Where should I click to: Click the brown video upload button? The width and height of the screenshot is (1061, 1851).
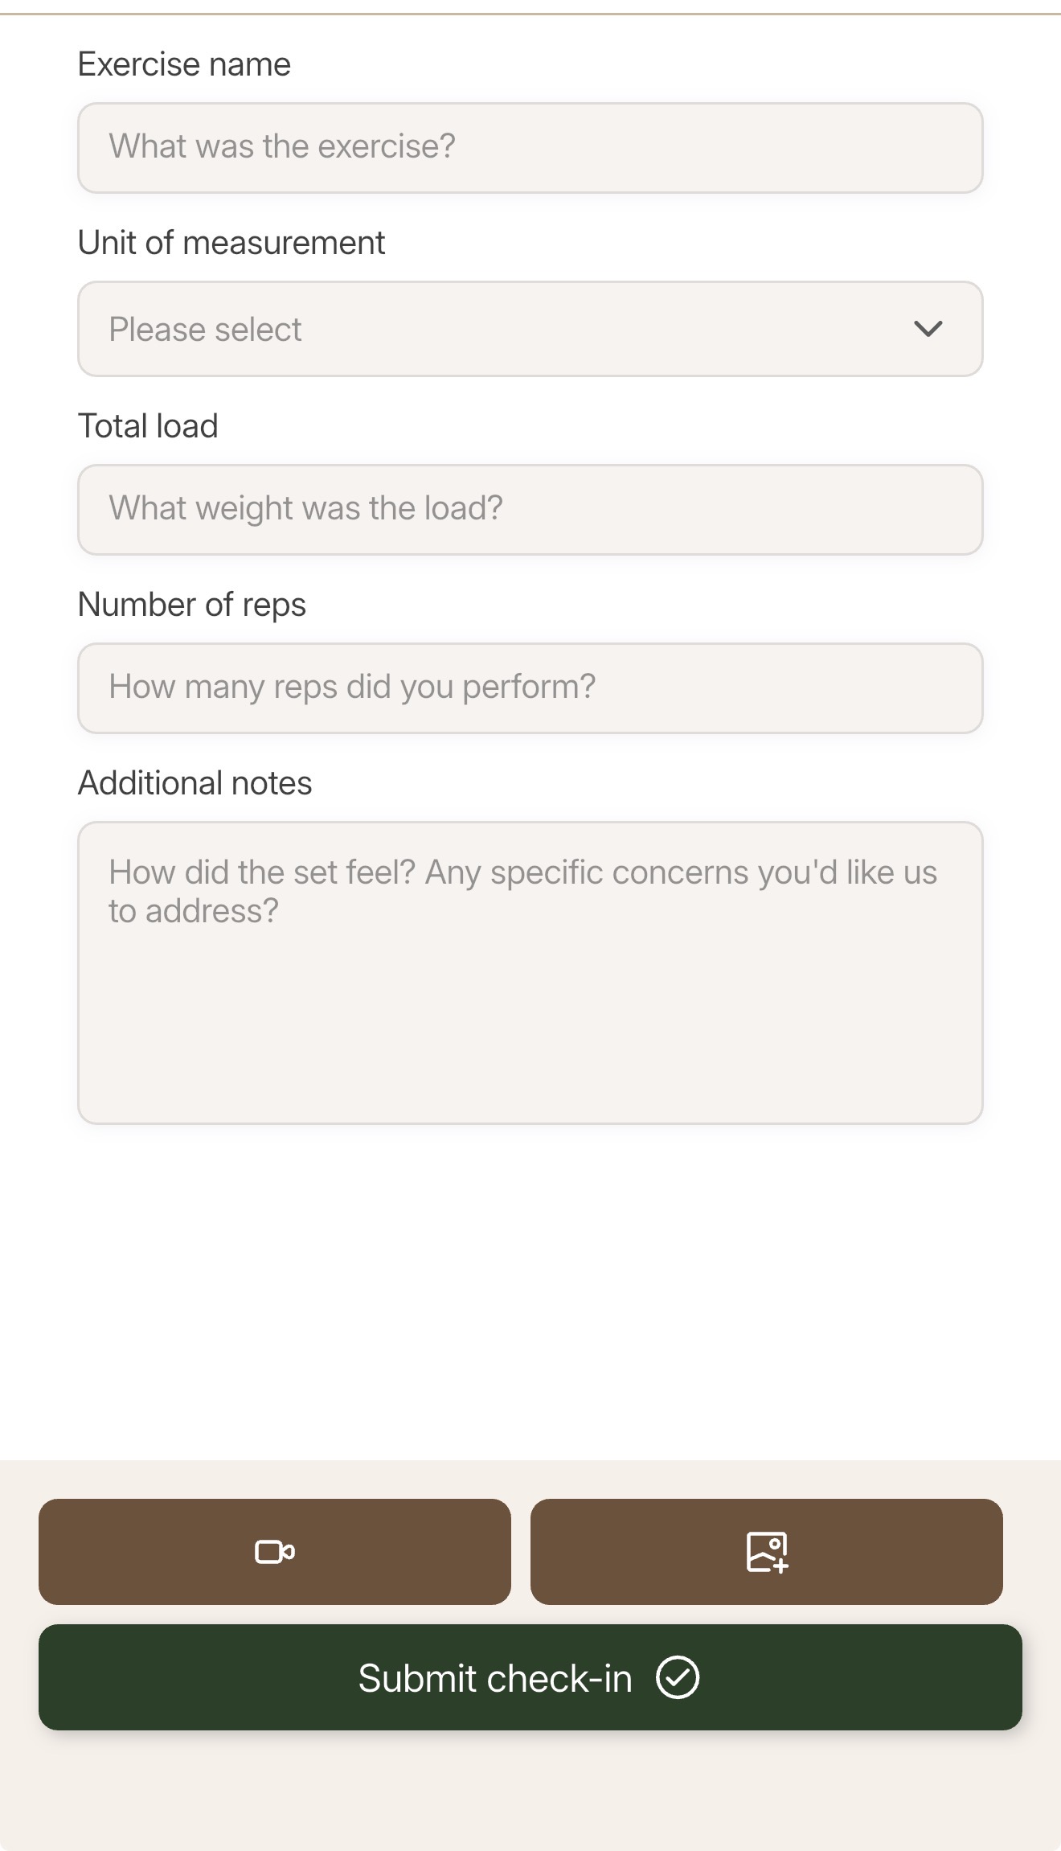275,1552
